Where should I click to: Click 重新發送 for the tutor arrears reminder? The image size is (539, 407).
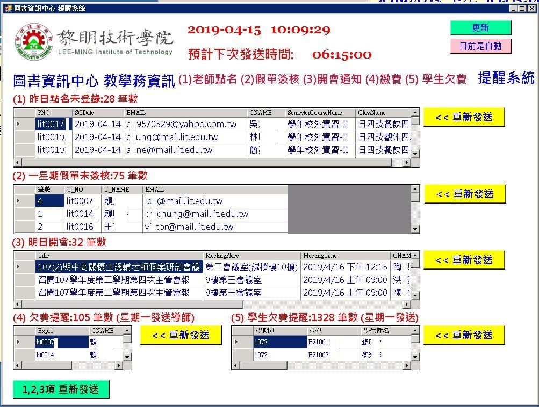[x=181, y=336]
